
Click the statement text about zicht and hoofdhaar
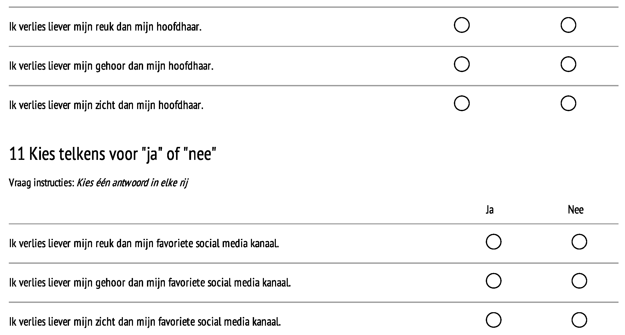(x=106, y=105)
